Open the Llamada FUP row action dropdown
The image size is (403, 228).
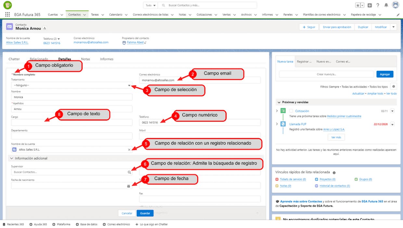point(392,124)
